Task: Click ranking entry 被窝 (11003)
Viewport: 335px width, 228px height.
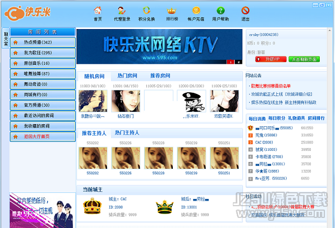Action: 266,150
